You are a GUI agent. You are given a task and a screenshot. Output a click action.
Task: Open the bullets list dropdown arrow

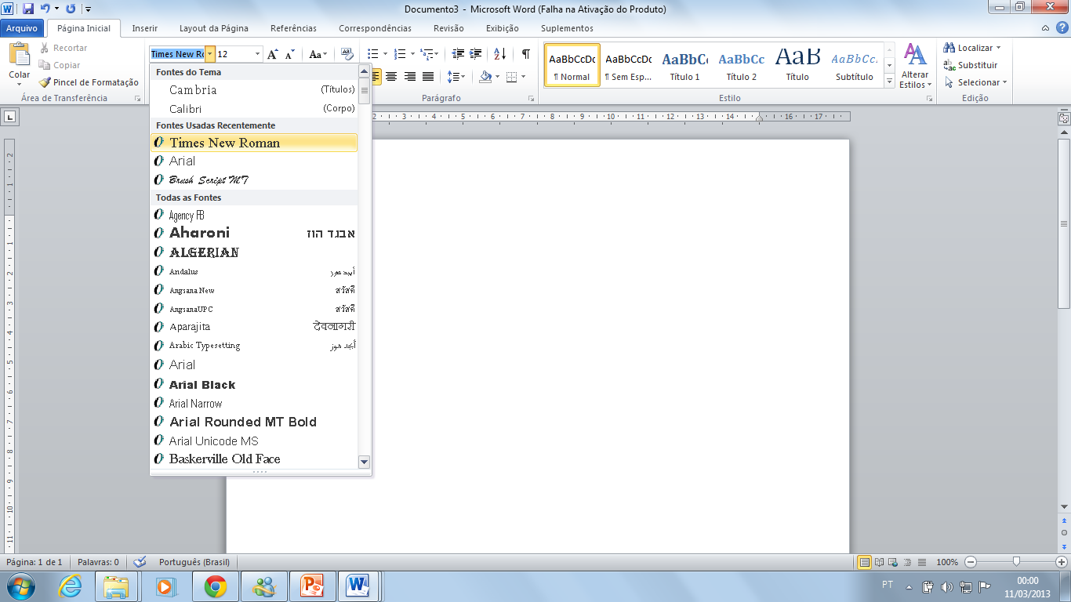coord(384,54)
